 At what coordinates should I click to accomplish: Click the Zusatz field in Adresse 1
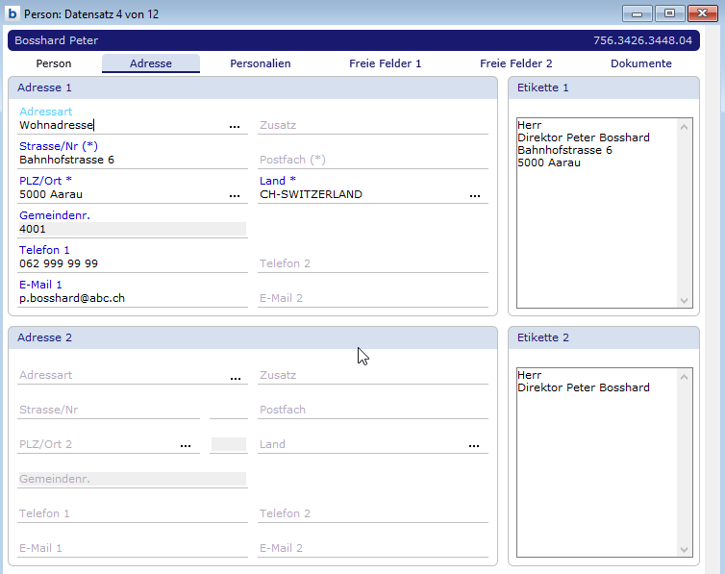[x=372, y=126]
